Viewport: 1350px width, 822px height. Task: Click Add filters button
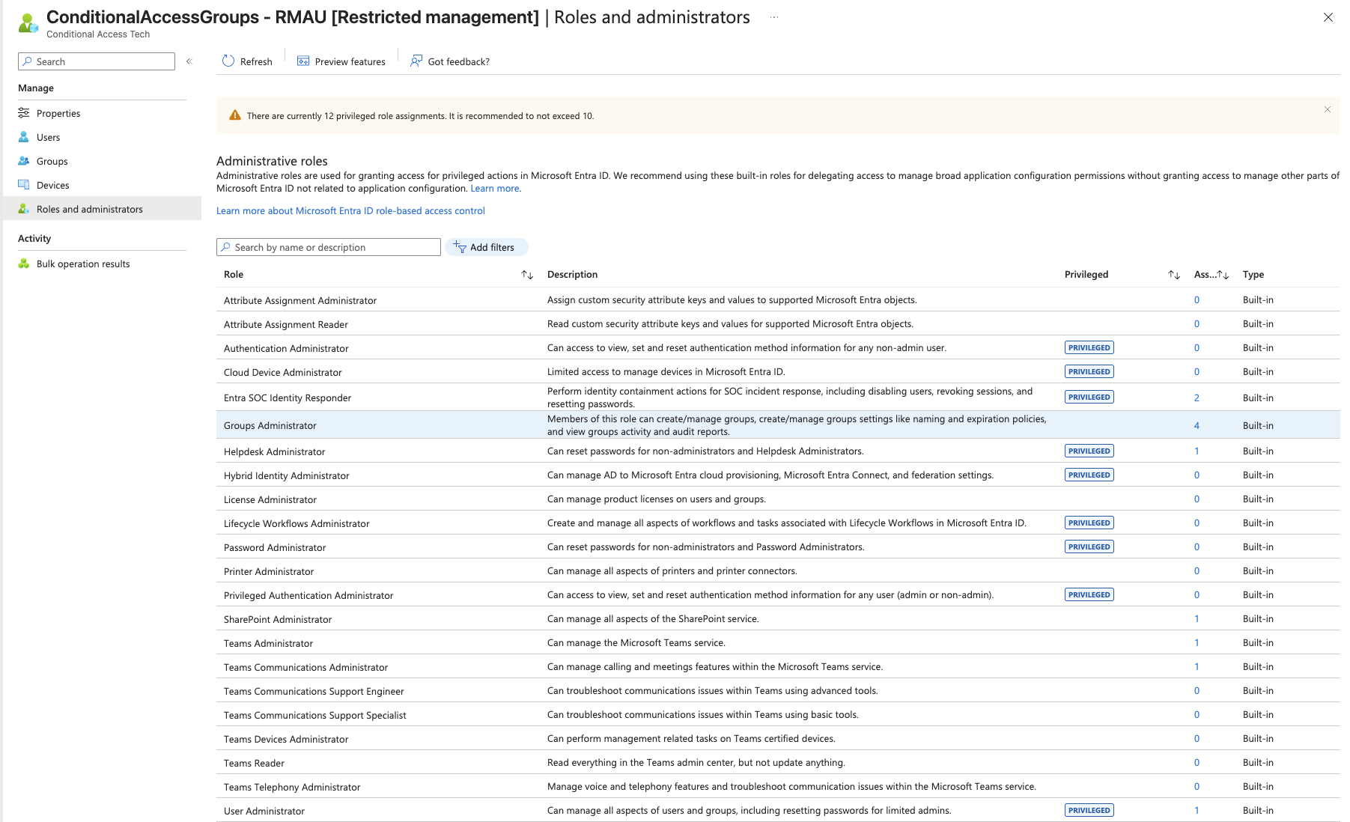click(x=487, y=247)
